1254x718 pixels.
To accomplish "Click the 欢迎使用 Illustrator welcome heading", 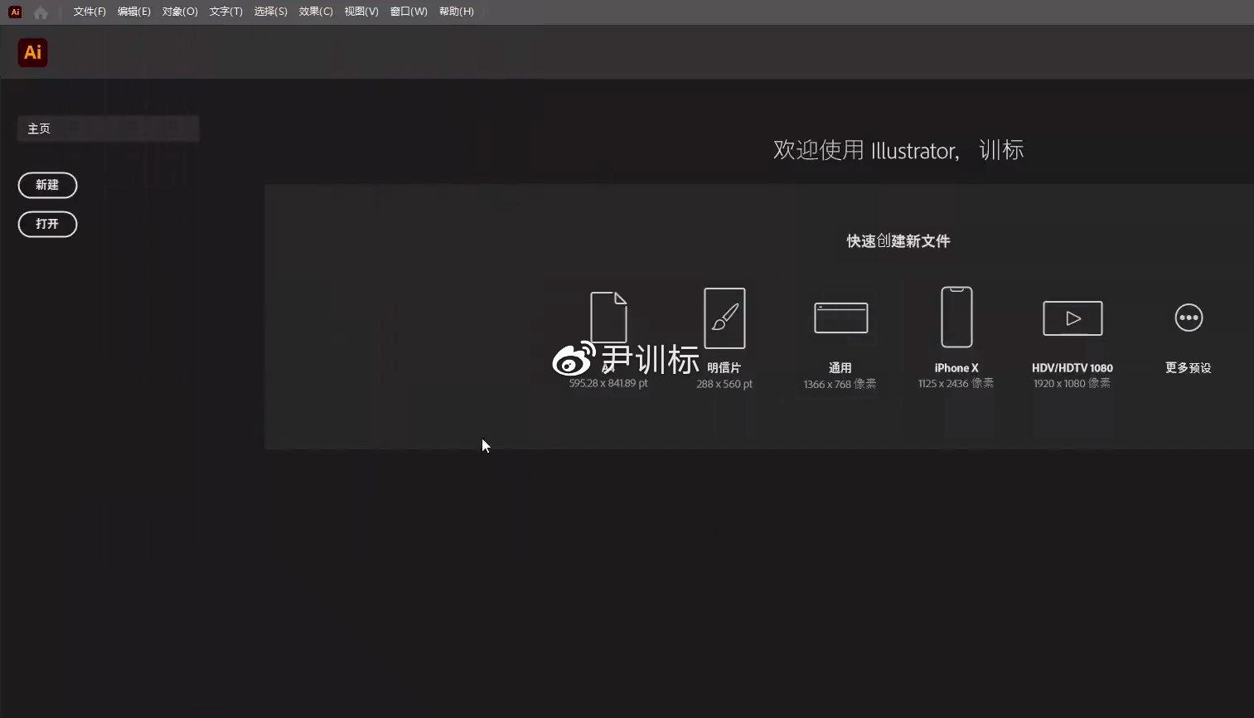I will pyautogui.click(x=898, y=150).
